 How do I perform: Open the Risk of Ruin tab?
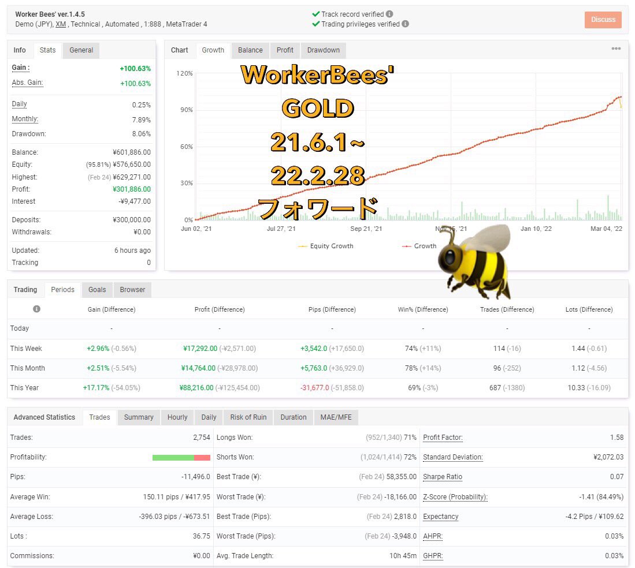(x=248, y=417)
